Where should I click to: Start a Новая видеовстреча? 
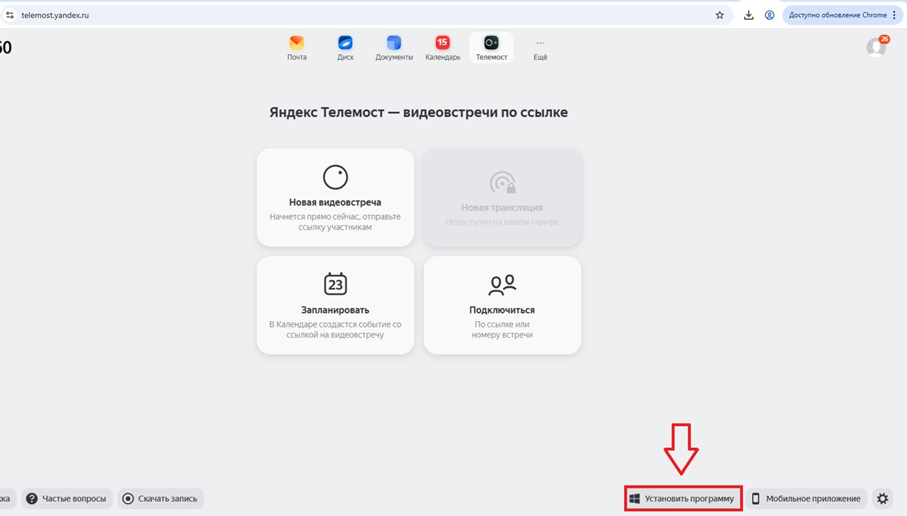(335, 198)
